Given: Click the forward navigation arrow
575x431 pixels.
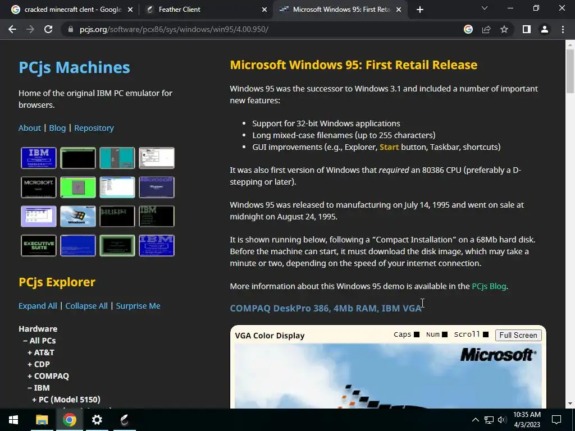Looking at the screenshot, I should point(30,29).
